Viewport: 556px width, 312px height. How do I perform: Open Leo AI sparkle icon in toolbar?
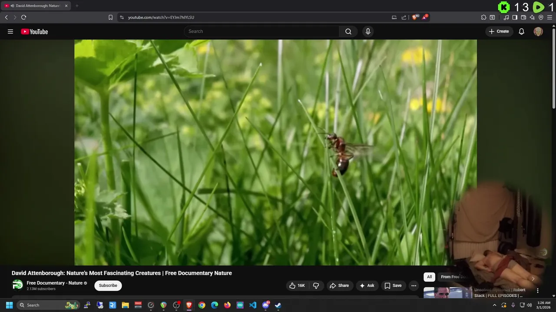point(532,17)
